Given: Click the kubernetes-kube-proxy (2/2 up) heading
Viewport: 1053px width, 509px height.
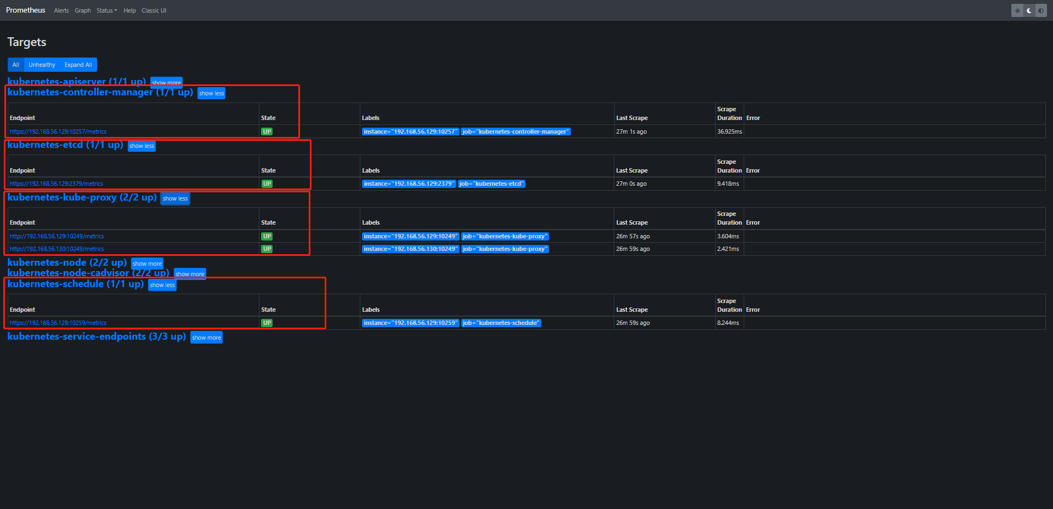Looking at the screenshot, I should pos(82,197).
